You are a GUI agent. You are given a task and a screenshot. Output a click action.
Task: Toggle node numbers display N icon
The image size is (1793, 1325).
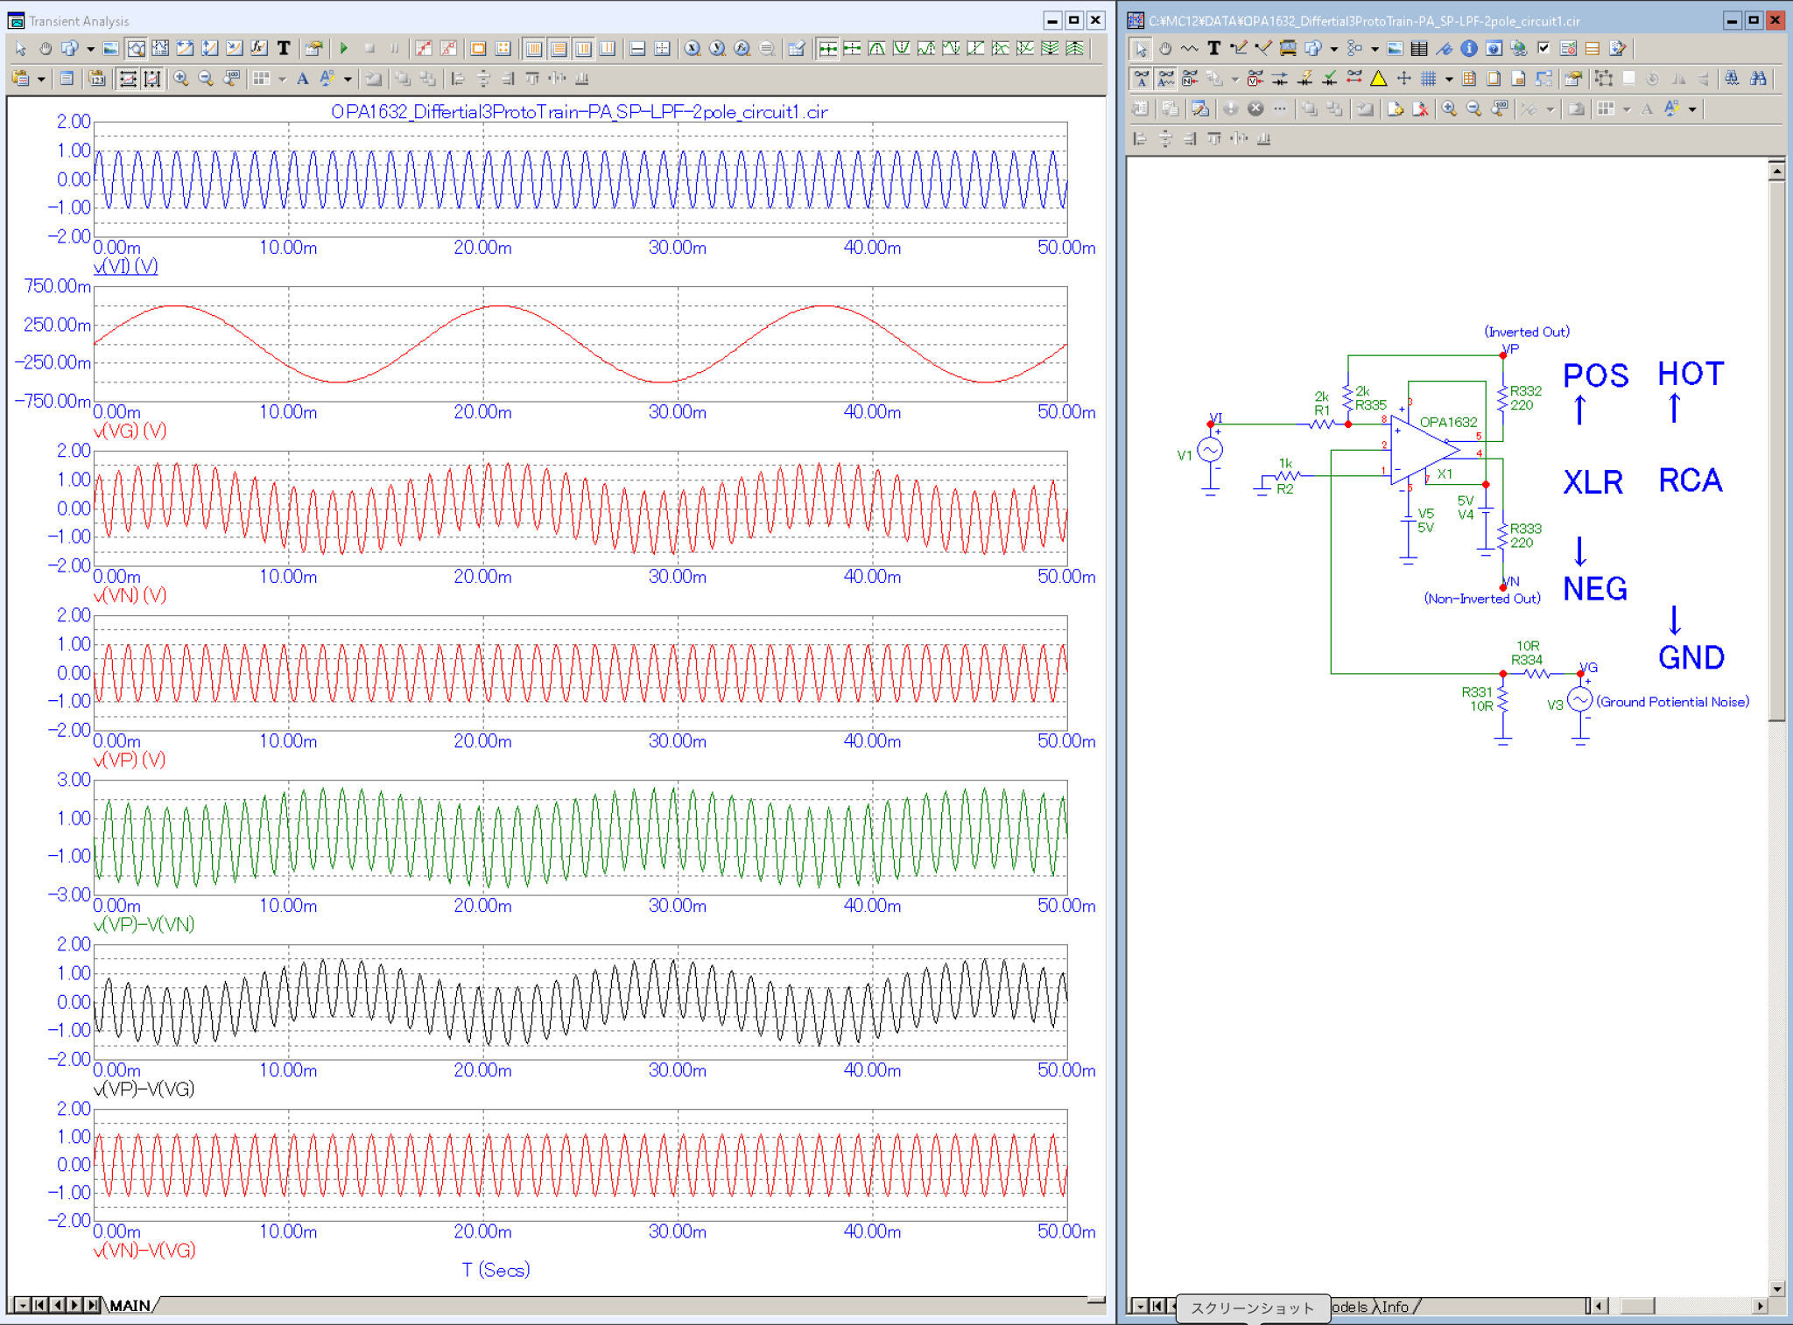pos(1189,78)
